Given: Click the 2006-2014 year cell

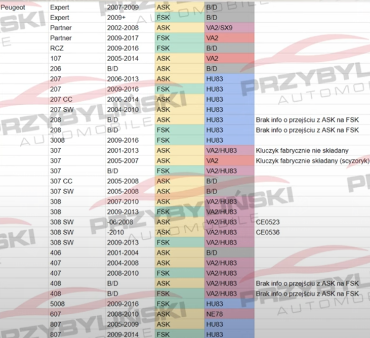Looking at the screenshot, I should [x=130, y=99].
